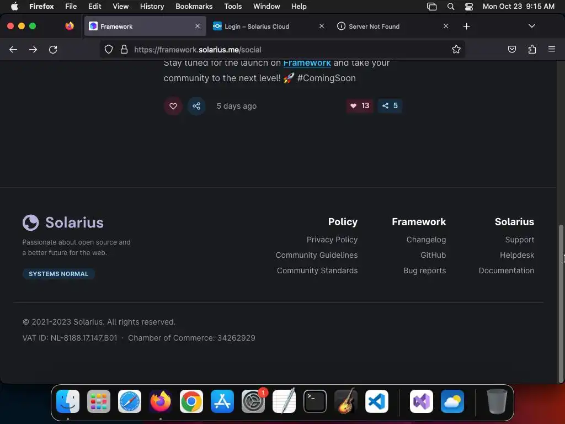
Task: Open App Store from the Dock
Action: [222, 401]
